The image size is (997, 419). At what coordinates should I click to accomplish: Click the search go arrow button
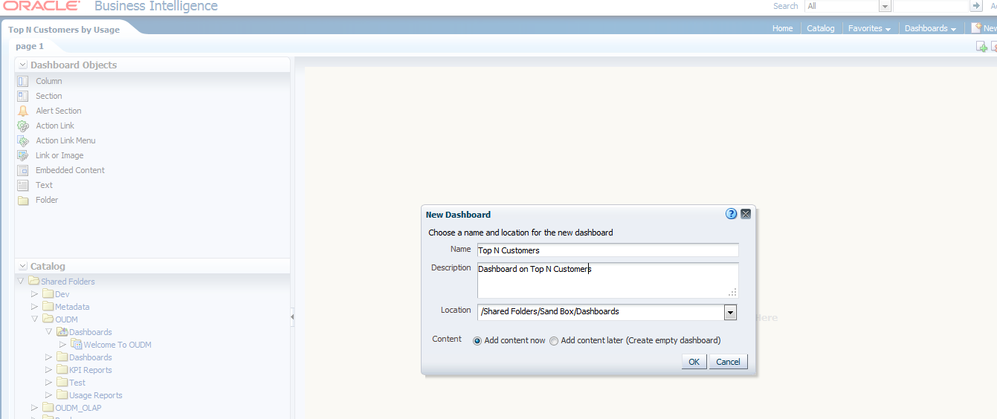click(976, 6)
